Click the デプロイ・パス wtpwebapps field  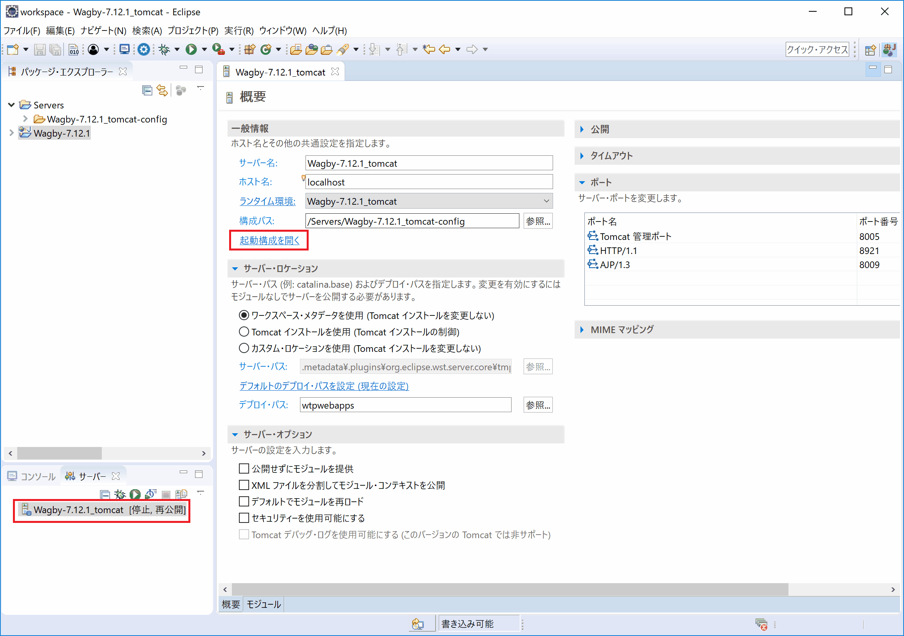click(x=405, y=405)
